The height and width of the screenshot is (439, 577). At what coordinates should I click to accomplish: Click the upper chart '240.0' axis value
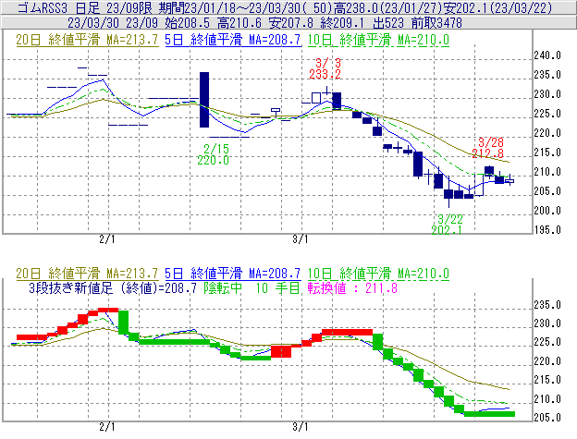tap(547, 55)
